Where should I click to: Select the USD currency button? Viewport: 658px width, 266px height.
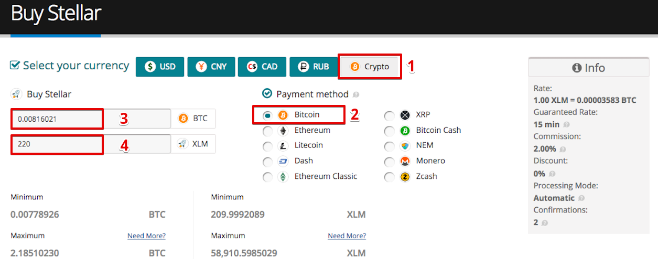tap(160, 67)
